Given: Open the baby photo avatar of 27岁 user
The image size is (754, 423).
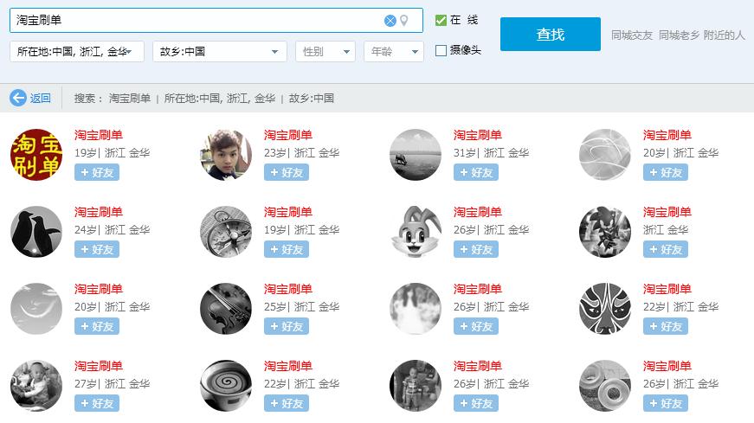Looking at the screenshot, I should [36, 386].
